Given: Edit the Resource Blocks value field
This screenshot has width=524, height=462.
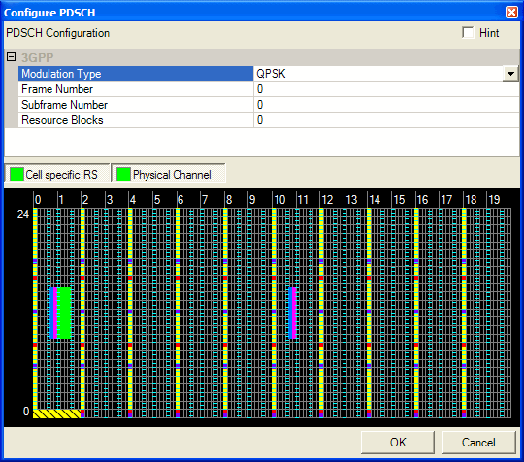Looking at the screenshot, I should click(386, 120).
